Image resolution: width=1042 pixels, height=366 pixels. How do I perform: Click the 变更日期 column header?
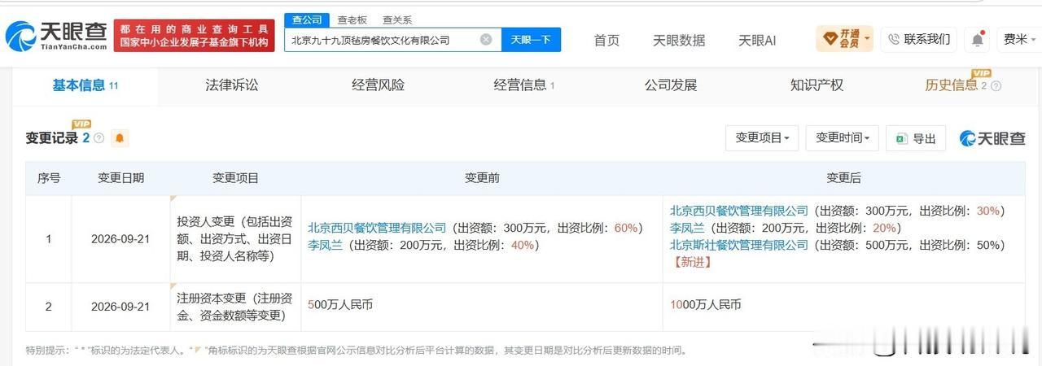(x=121, y=178)
